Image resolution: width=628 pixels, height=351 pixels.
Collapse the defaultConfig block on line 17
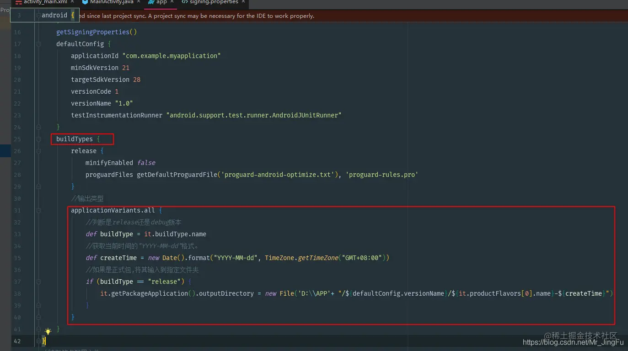coord(39,44)
